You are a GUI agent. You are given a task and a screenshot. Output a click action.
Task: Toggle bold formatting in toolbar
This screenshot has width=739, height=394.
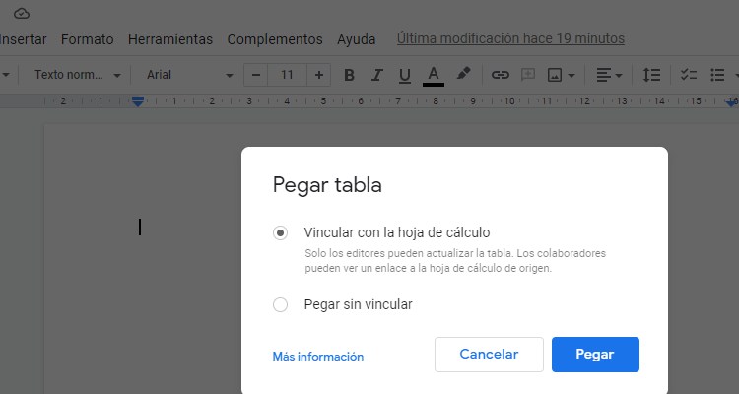click(x=349, y=75)
